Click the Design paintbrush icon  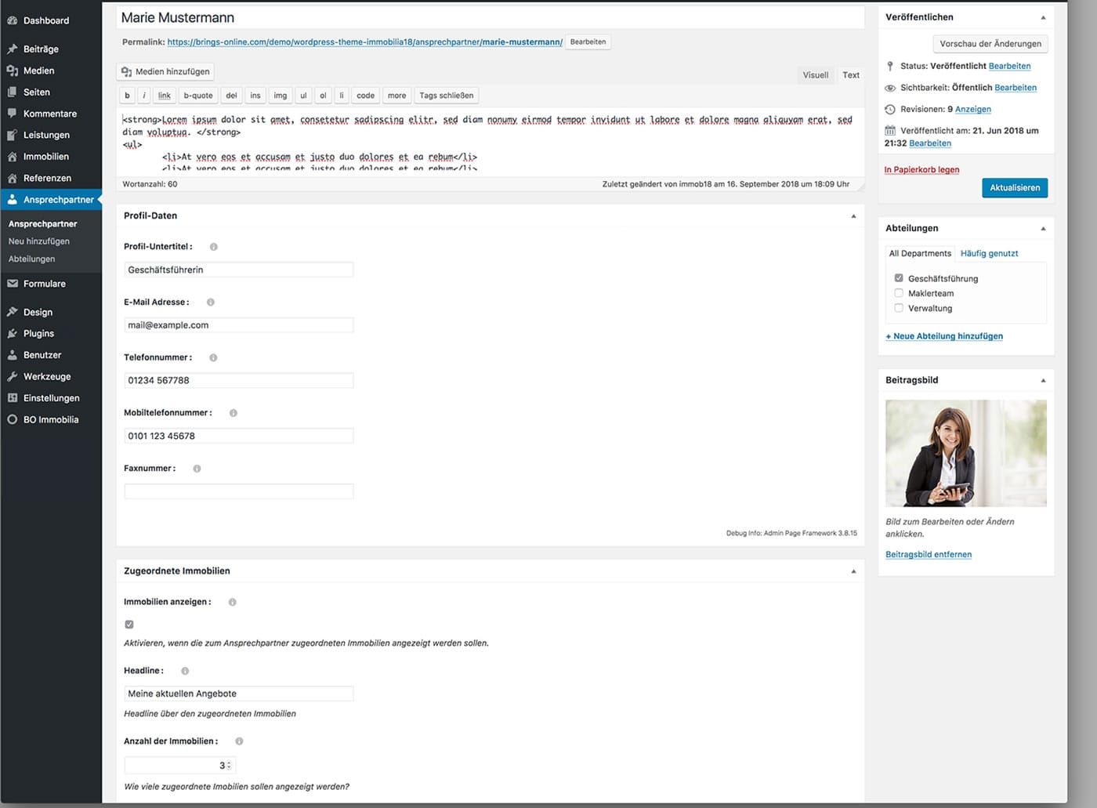pyautogui.click(x=13, y=312)
